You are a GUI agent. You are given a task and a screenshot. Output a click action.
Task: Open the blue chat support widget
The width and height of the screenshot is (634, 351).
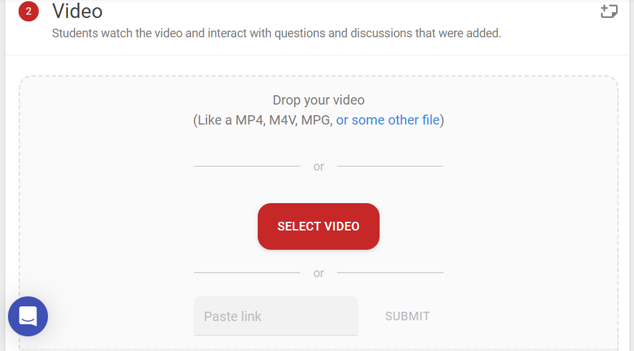(x=28, y=316)
